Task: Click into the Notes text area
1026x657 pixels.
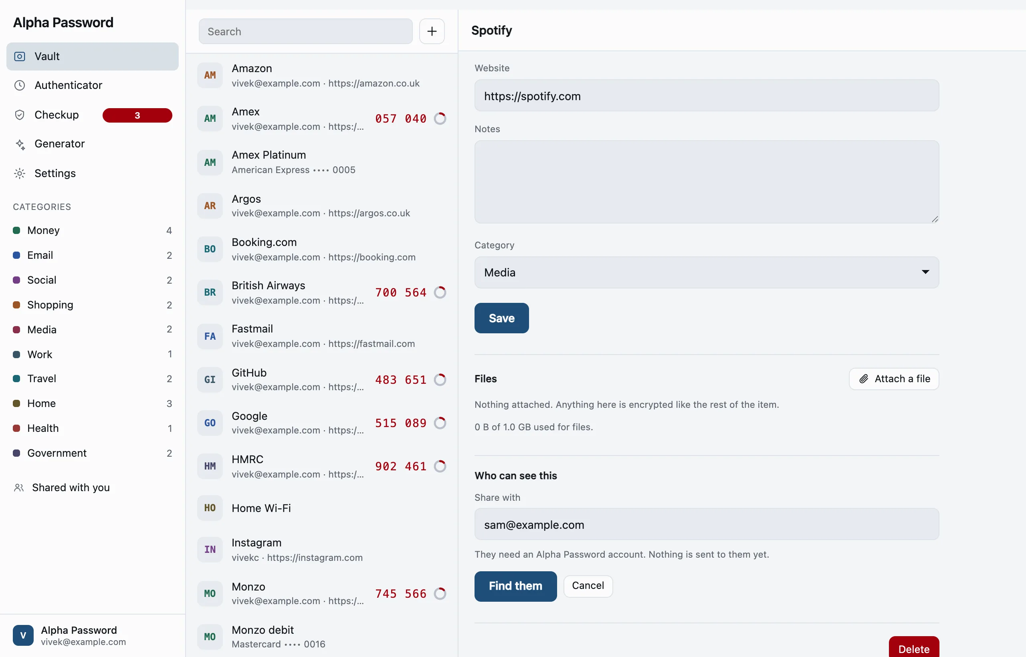Action: coord(706,182)
